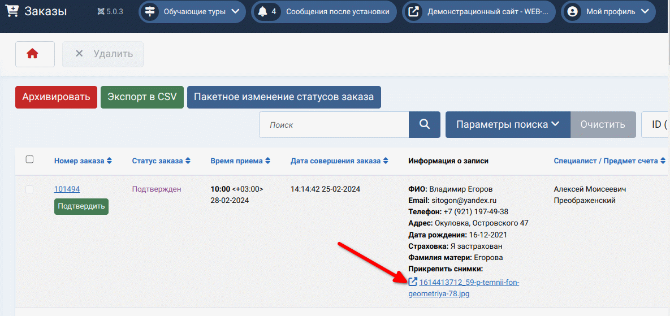Click sort arrows next to Номер заказа
Image resolution: width=670 pixels, height=316 pixels.
109,161
